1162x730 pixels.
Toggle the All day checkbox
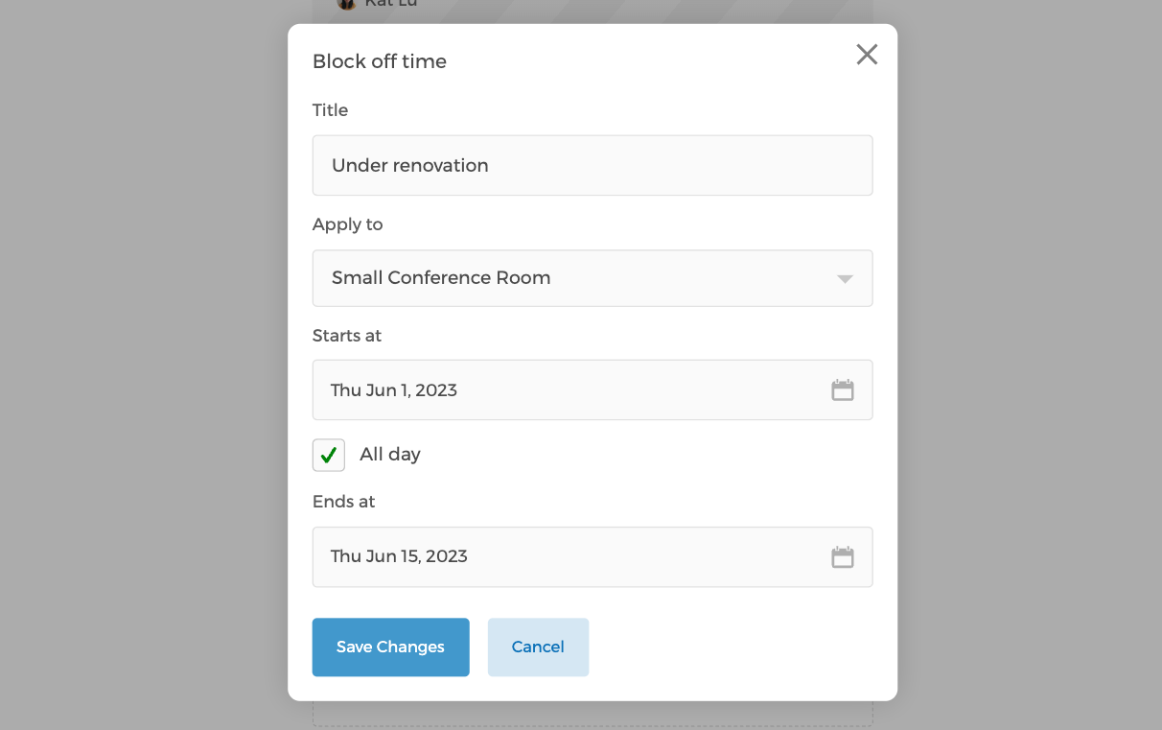(329, 455)
